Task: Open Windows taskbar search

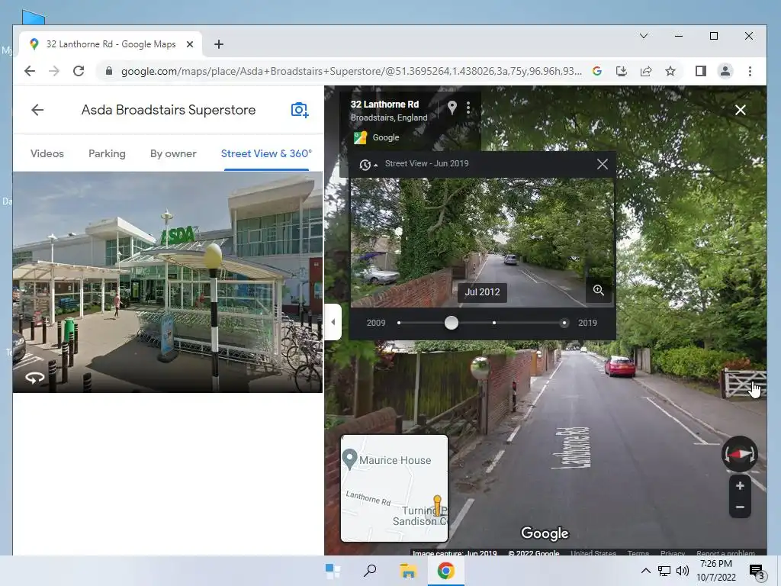Action: click(370, 571)
